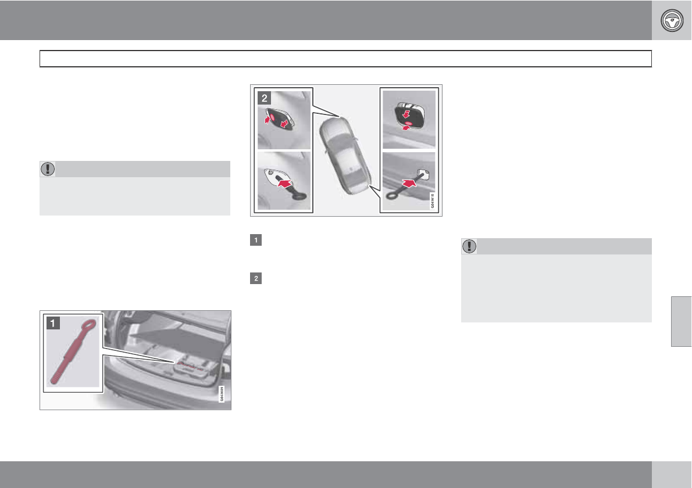Click the exclamation icon in left note box
This screenshot has height=488, width=692.
48,169
